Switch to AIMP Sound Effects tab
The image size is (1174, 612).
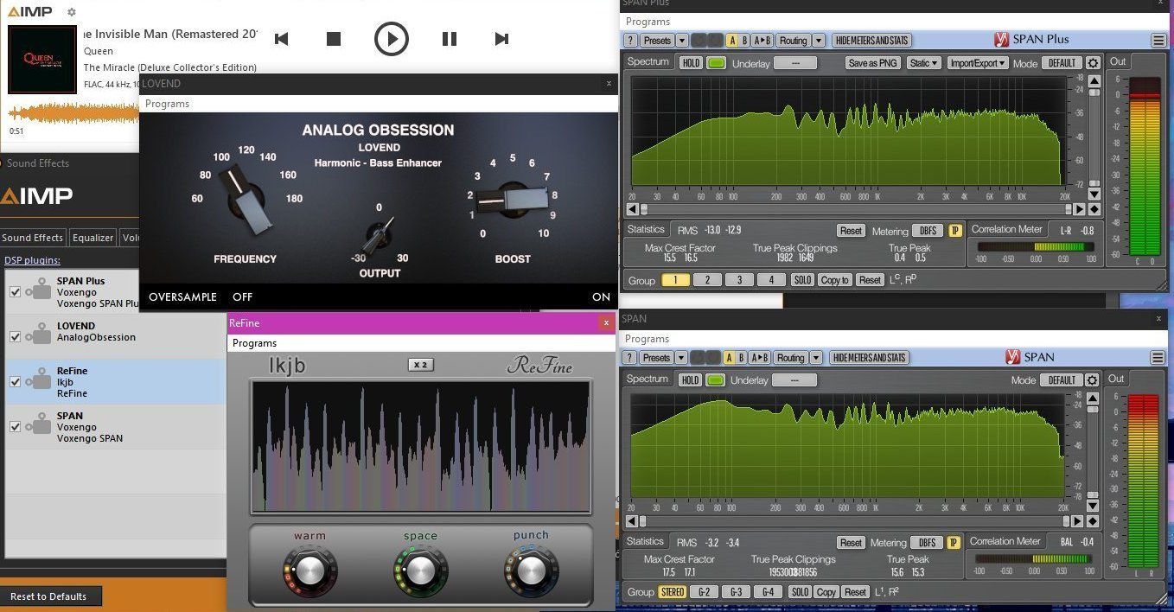pyautogui.click(x=33, y=238)
